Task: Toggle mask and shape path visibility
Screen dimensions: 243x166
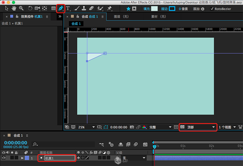Action: coord(106,127)
